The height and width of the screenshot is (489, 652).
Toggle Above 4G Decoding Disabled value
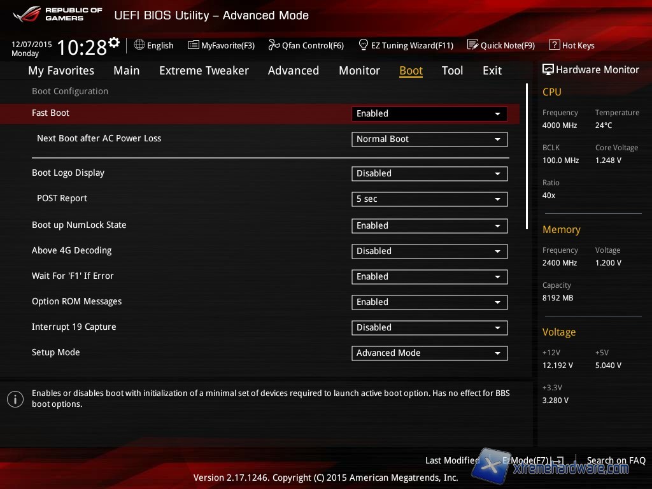pos(429,251)
